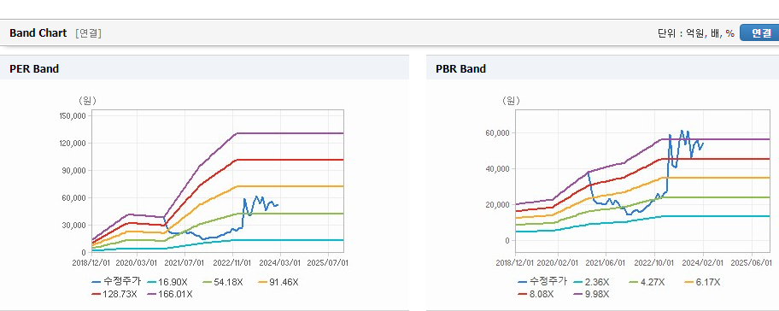Click the 120,000 label on the PER y-axis

coord(73,143)
